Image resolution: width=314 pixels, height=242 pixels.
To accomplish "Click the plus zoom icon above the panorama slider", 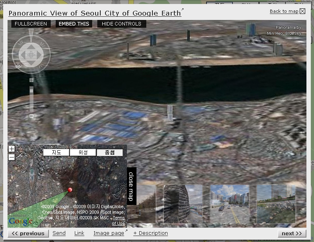I will (x=31, y=80).
